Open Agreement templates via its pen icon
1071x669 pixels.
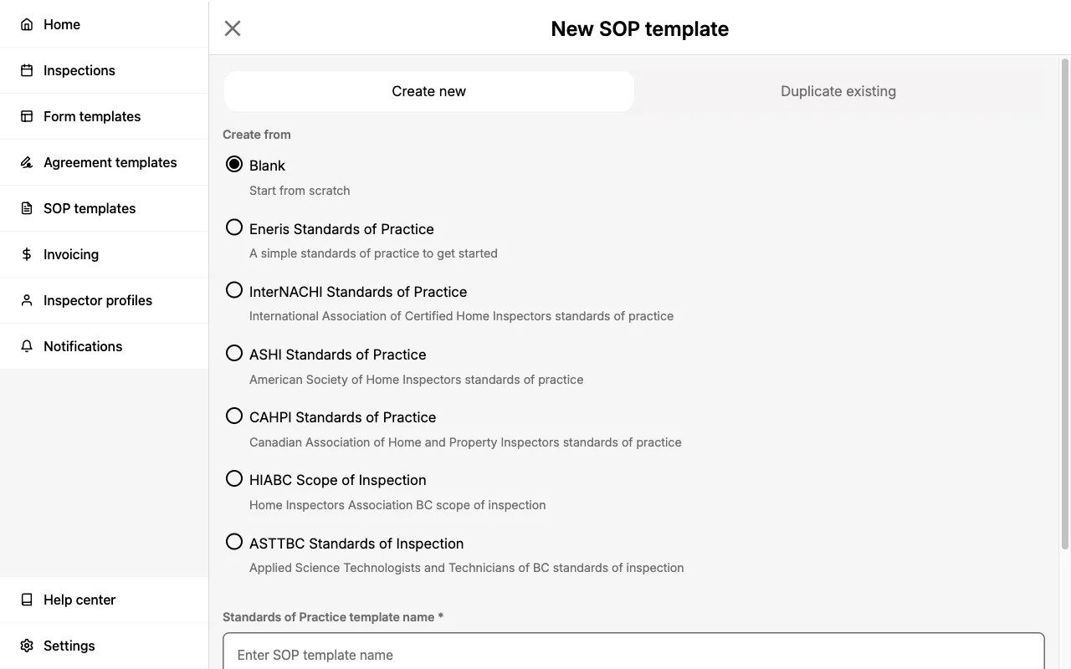(x=26, y=162)
